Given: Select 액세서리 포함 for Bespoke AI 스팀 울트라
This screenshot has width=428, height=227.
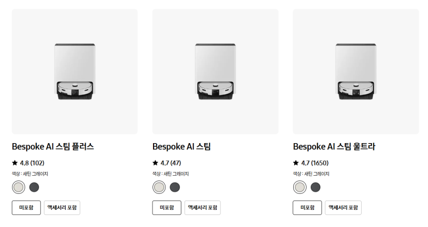Looking at the screenshot, I should (x=343, y=208).
